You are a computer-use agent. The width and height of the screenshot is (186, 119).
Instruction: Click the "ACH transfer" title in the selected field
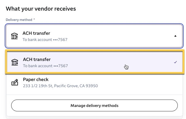pyautogui.click(x=36, y=33)
